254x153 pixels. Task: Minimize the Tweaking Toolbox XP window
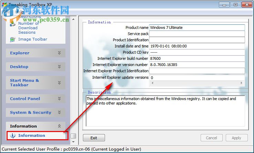[x=224, y=5]
